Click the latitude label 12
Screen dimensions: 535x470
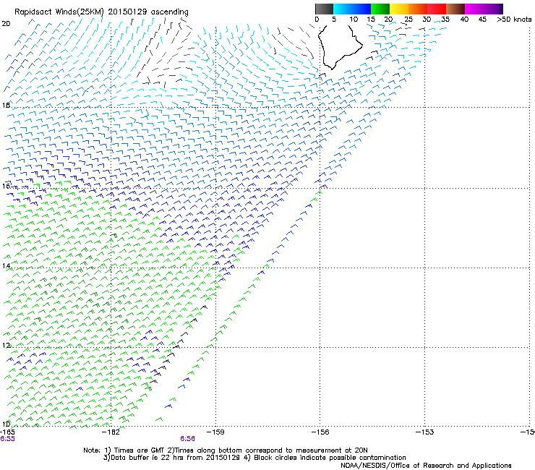pyautogui.click(x=6, y=346)
